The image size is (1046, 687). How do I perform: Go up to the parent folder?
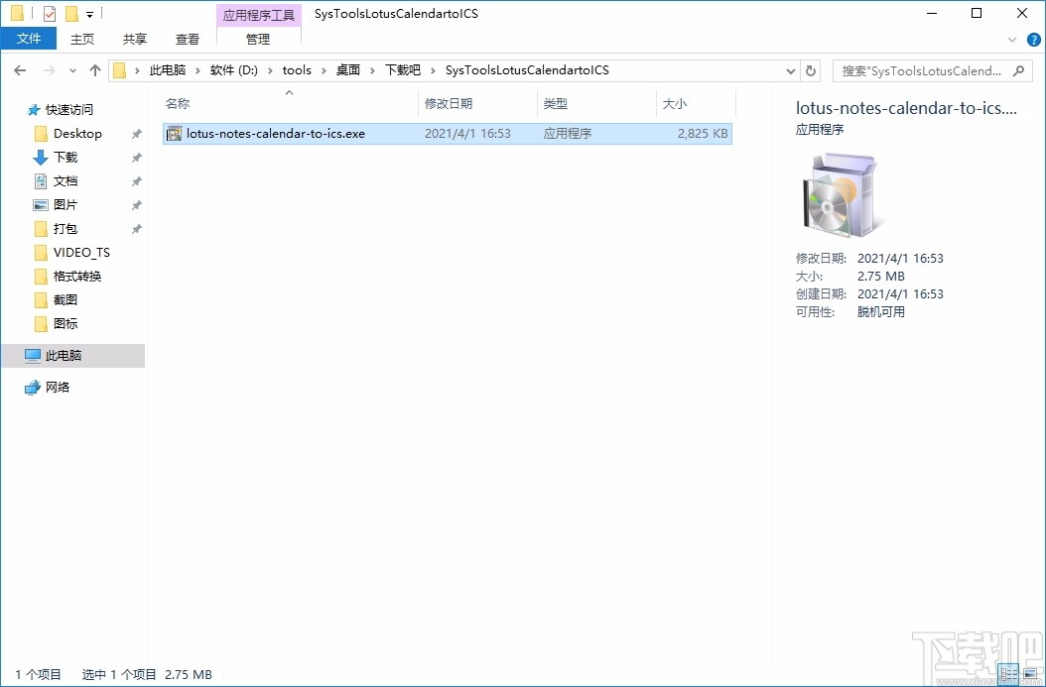[94, 69]
